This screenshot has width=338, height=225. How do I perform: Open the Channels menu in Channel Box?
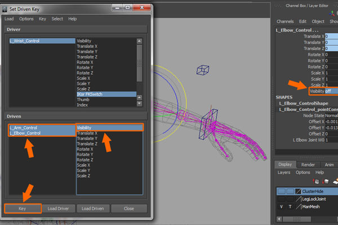coord(285,21)
